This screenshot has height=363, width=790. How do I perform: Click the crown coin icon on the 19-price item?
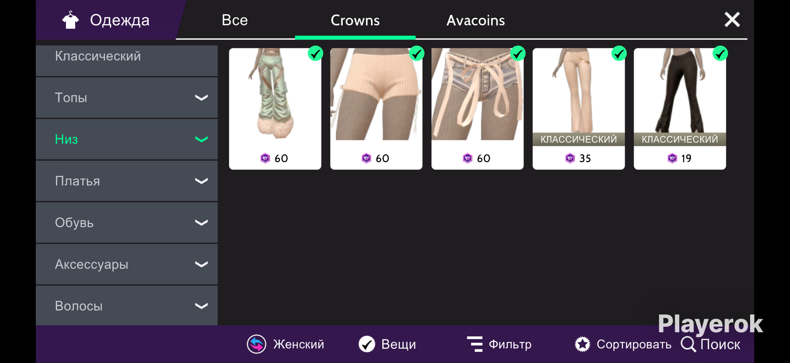click(672, 158)
